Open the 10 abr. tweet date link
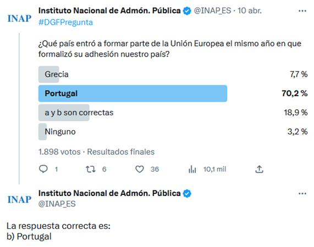This screenshot has height=247, width=314. coord(250,10)
